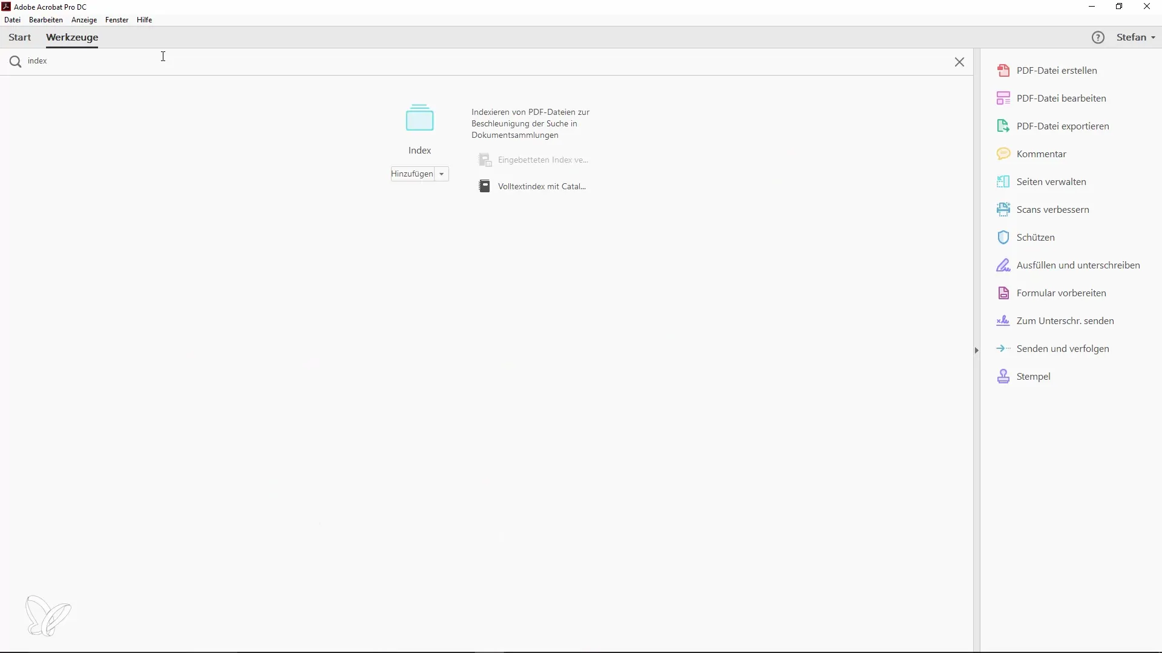Click the PDF-Datei exportieren icon
The height and width of the screenshot is (653, 1162).
(1005, 126)
